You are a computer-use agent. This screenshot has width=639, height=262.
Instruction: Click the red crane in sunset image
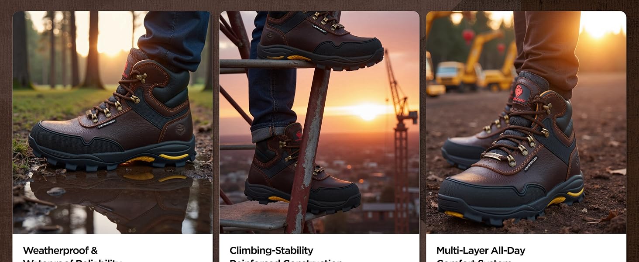(x=400, y=140)
